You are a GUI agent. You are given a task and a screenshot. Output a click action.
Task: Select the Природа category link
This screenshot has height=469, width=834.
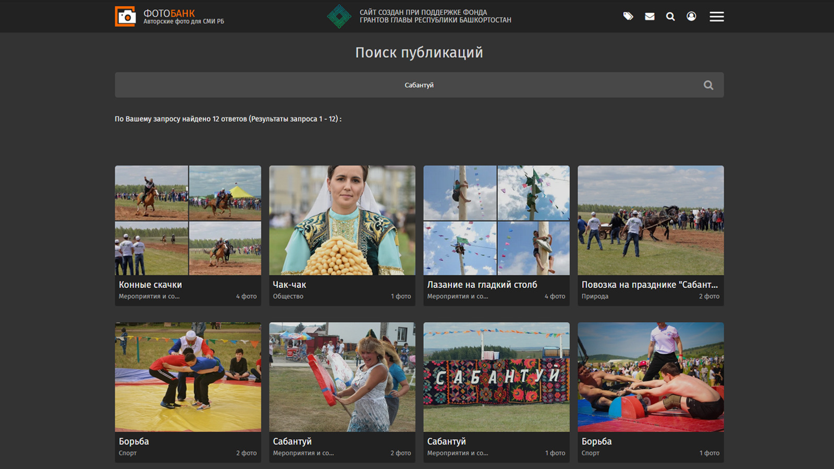[595, 297]
